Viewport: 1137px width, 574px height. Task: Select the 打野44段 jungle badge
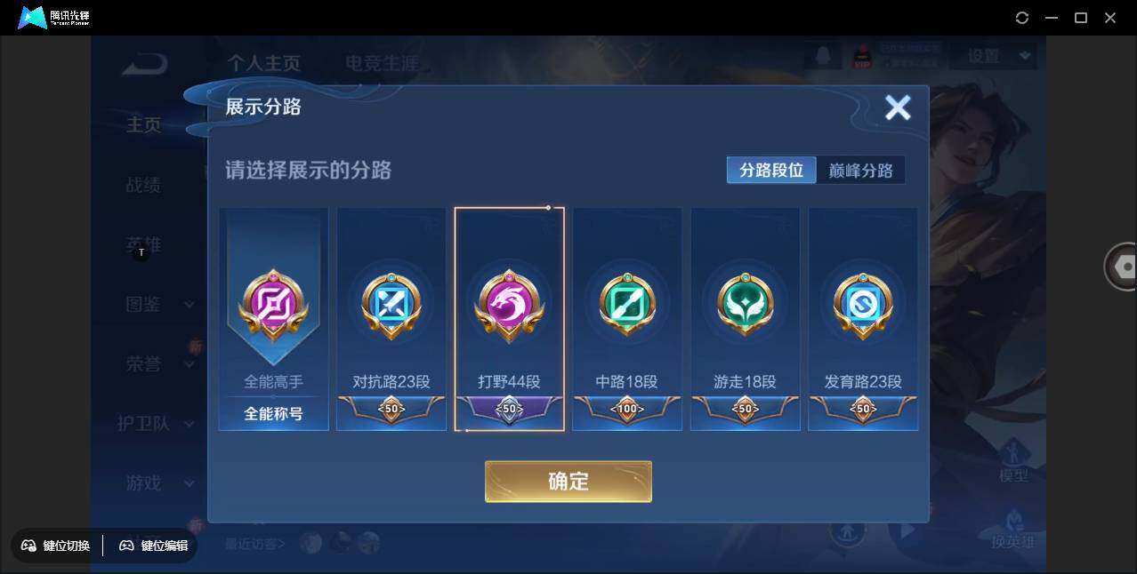pyautogui.click(x=509, y=319)
